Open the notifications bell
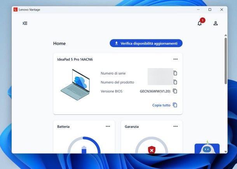 pos(200,23)
